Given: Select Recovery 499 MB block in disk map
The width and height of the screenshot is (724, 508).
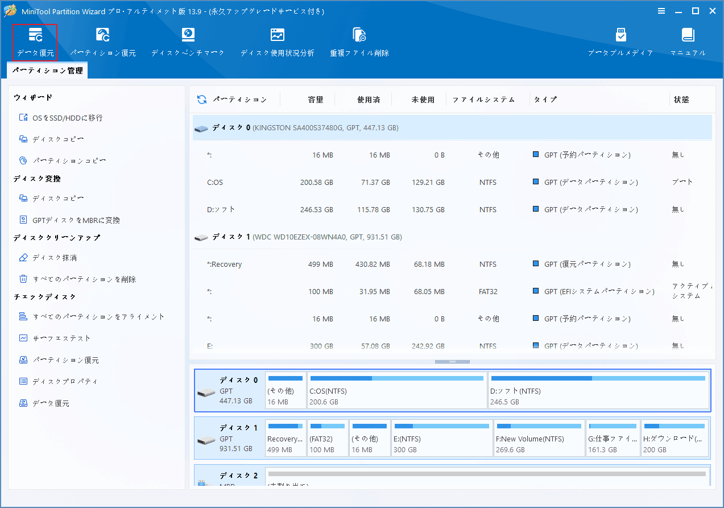Looking at the screenshot, I should (286, 438).
